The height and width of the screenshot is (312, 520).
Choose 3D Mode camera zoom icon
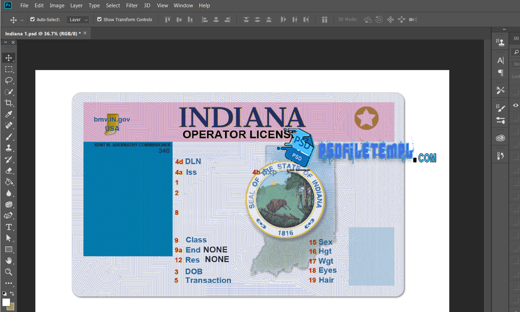click(x=413, y=19)
